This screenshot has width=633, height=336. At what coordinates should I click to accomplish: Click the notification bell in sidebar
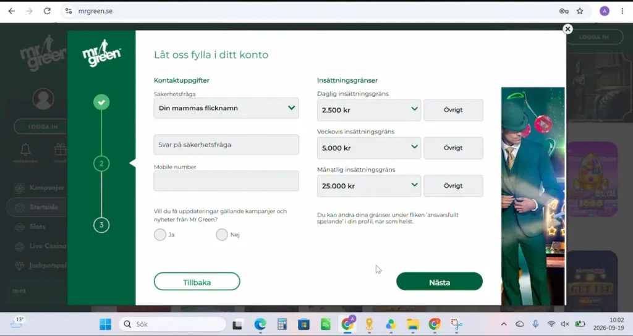click(x=25, y=150)
